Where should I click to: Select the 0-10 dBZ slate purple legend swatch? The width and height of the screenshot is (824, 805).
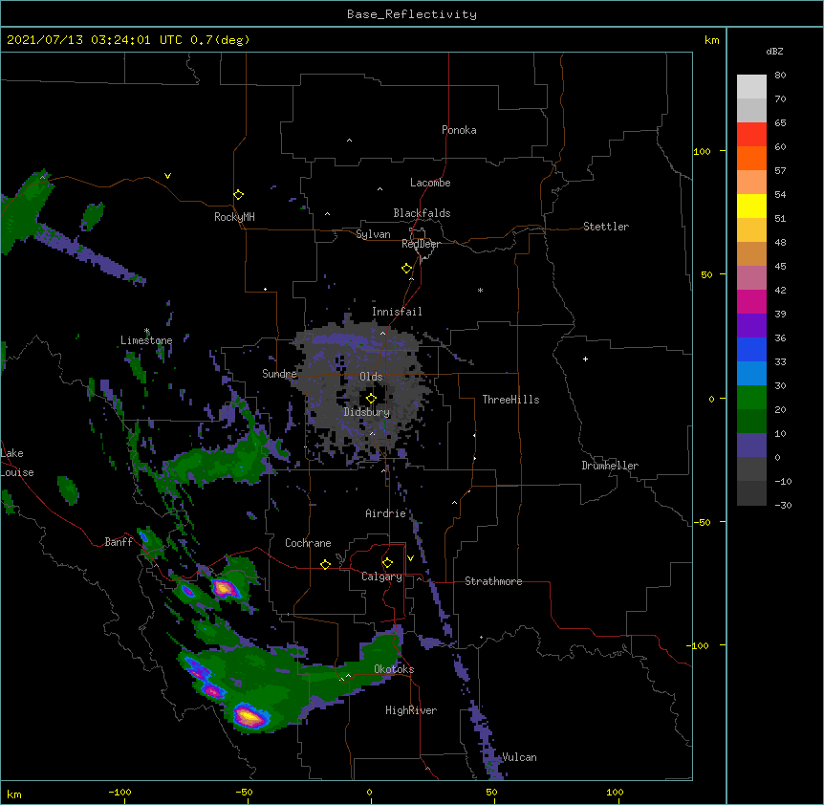point(751,446)
